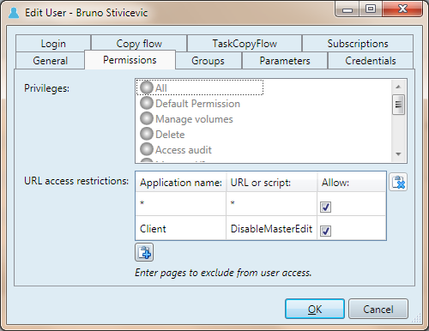Click the privileges list scrollbar thumb
429x331 pixels.
coord(398,105)
